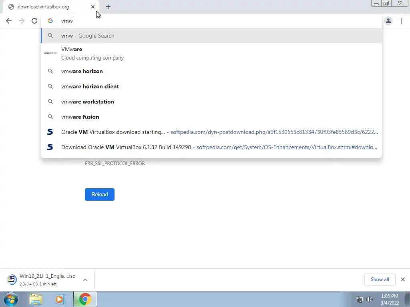This screenshot has width=410, height=307.
Task: Open the network tray icon
Action: coord(360,299)
